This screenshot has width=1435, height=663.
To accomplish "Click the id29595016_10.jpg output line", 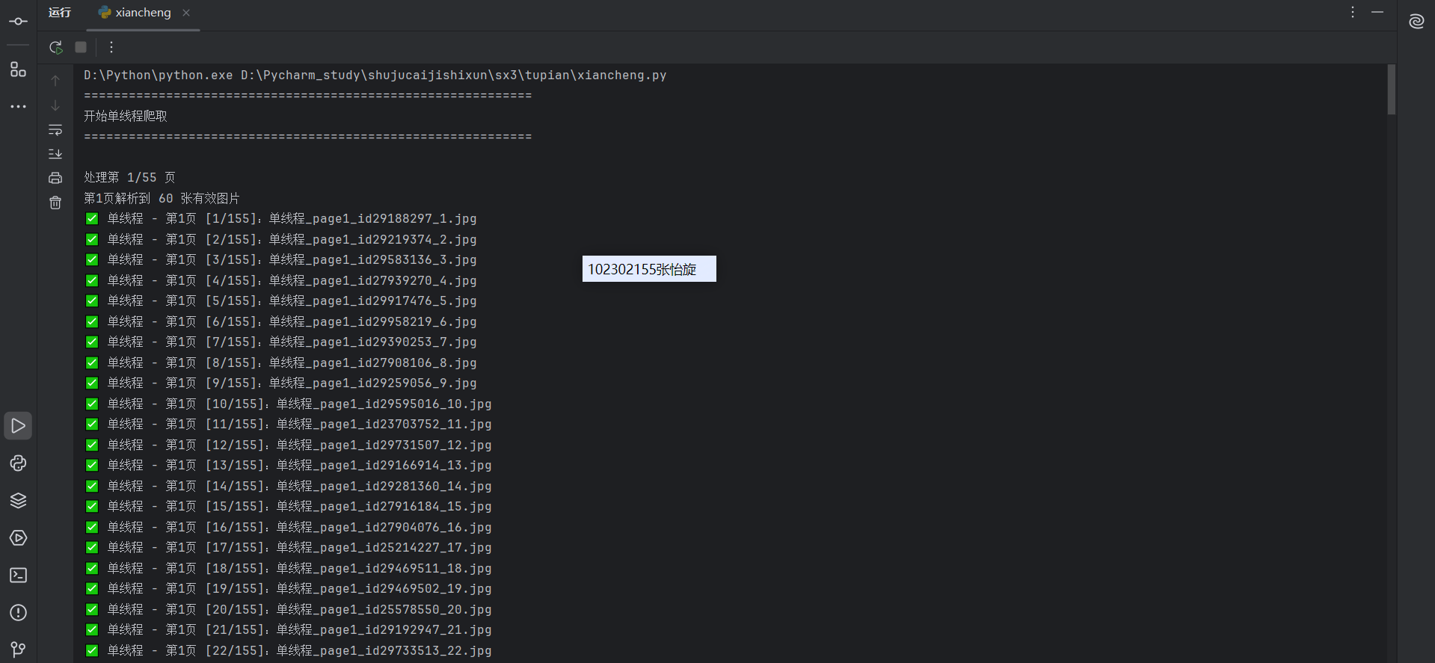I will 289,404.
